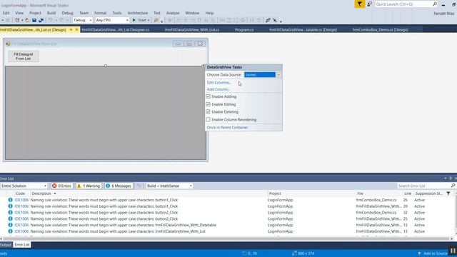
Task: Toggle the 6 Messages filter button
Action: coord(119,186)
